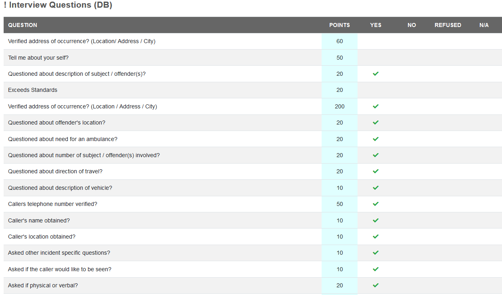Image resolution: width=502 pixels, height=295 pixels.
Task: Select "Questioned about need for an ambulance?" text
Action: (63, 139)
